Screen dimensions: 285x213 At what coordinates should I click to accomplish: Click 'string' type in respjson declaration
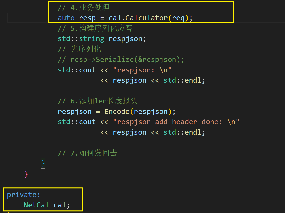coord(91,39)
